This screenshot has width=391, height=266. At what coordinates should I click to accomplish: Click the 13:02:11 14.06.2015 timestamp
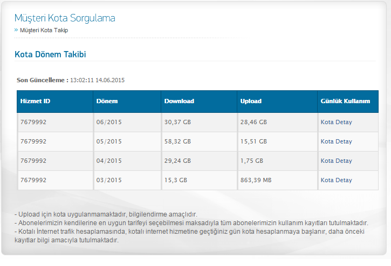pyautogui.click(x=97, y=80)
